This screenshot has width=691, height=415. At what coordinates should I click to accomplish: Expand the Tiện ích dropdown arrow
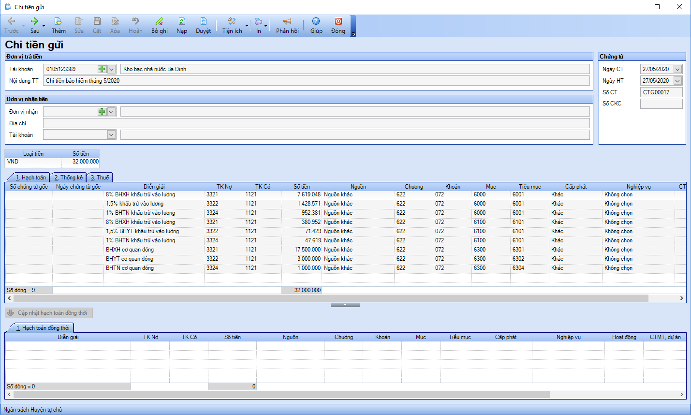[247, 26]
